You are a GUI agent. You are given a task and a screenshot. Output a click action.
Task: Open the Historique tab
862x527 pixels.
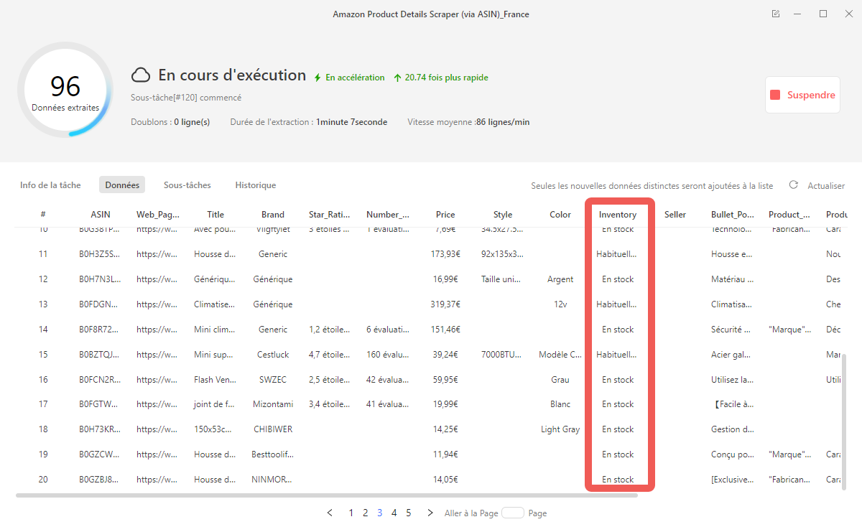click(x=256, y=185)
